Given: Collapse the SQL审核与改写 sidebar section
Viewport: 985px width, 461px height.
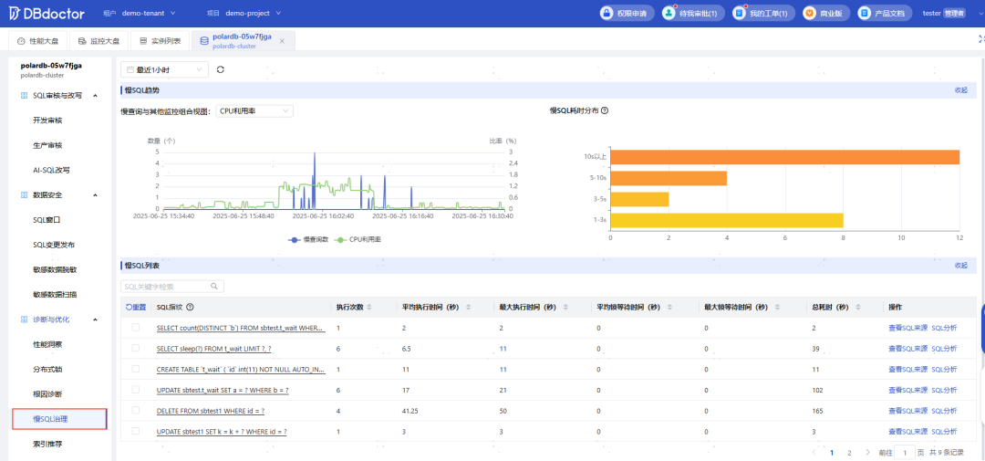Looking at the screenshot, I should click(95, 95).
